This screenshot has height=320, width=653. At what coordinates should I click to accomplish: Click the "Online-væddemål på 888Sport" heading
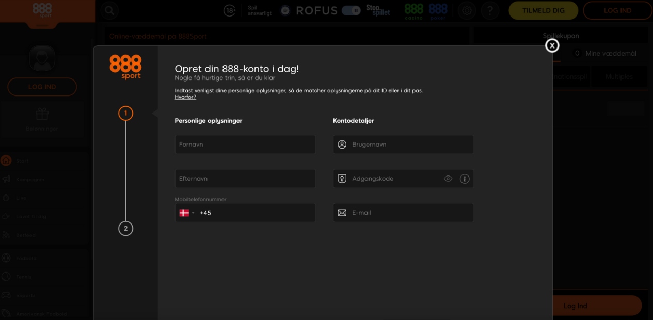158,36
